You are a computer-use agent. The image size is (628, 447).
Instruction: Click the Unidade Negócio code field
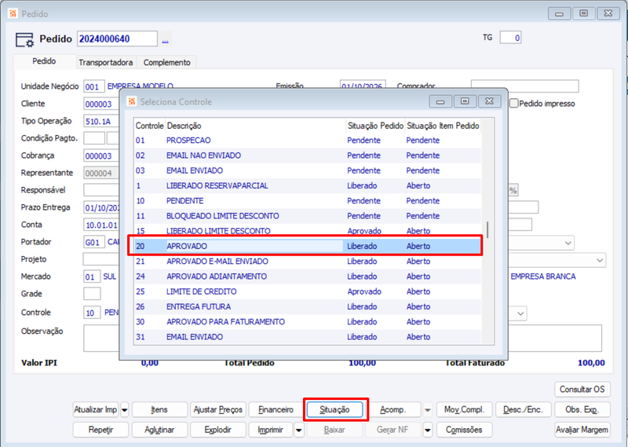point(94,86)
